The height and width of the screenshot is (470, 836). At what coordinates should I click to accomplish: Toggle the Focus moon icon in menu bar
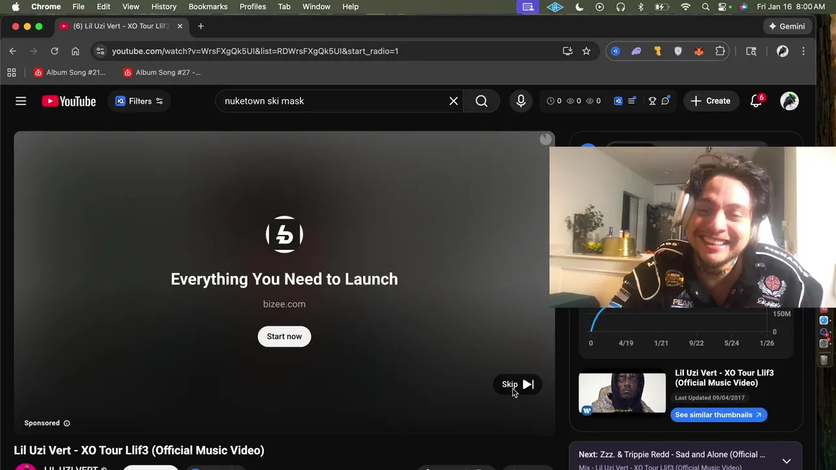click(x=579, y=7)
